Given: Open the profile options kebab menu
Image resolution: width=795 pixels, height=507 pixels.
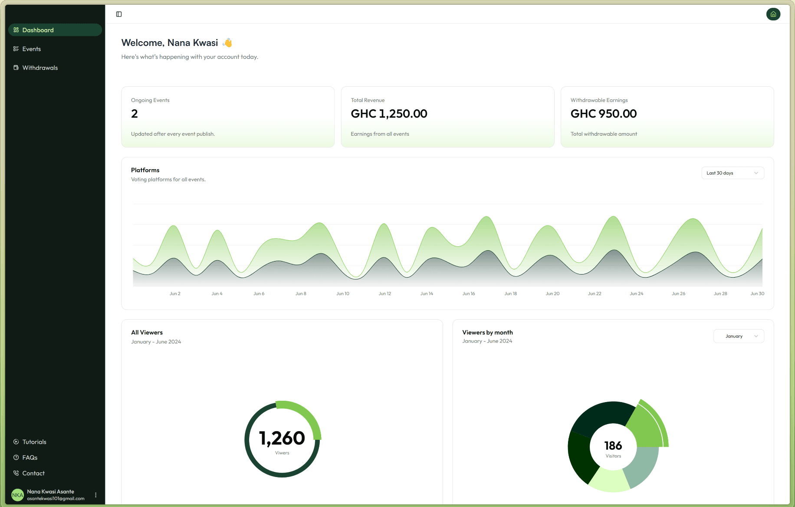Looking at the screenshot, I should click(95, 494).
